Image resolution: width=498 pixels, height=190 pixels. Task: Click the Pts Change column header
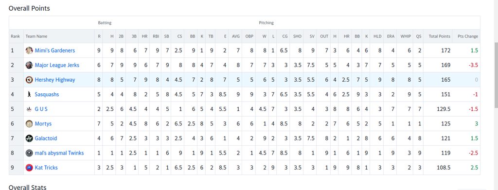click(x=468, y=36)
